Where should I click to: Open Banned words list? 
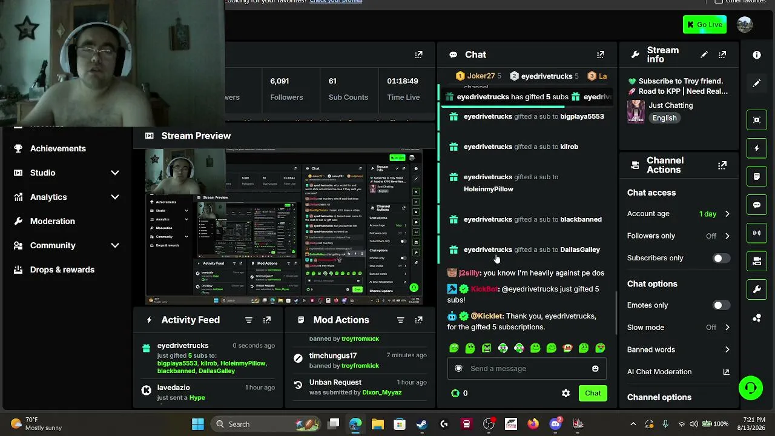click(679, 349)
